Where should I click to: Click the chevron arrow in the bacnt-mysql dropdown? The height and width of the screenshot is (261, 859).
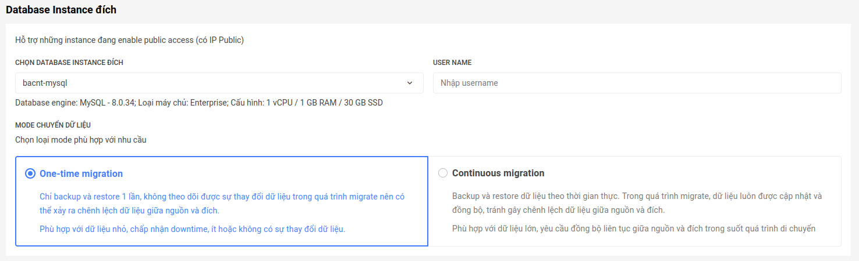(410, 83)
